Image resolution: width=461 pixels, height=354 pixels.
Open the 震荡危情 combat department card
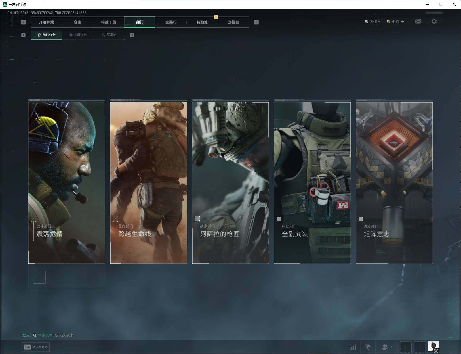point(67,182)
